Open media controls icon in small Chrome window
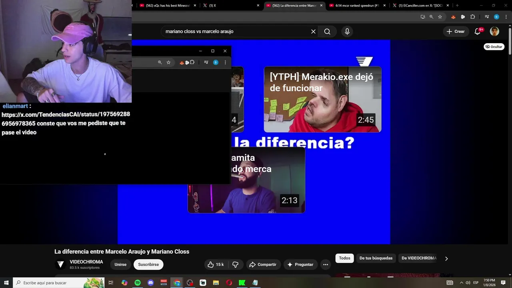Viewport: 512px width, 288px height. tap(206, 62)
